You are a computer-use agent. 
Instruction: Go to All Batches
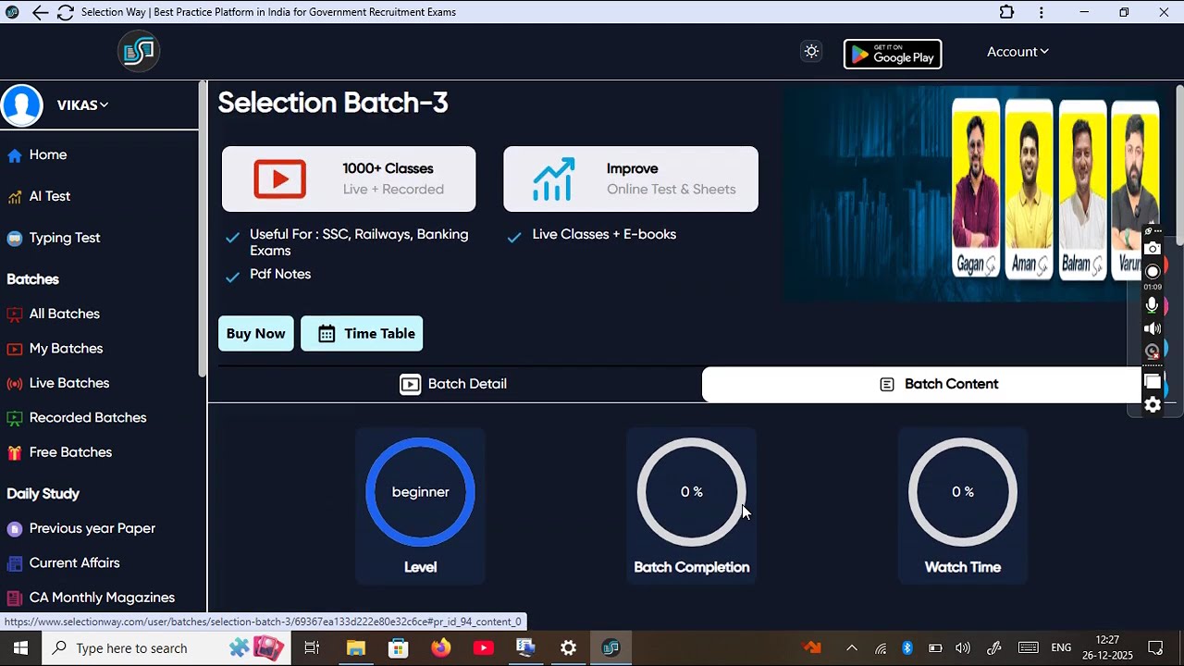click(x=65, y=314)
